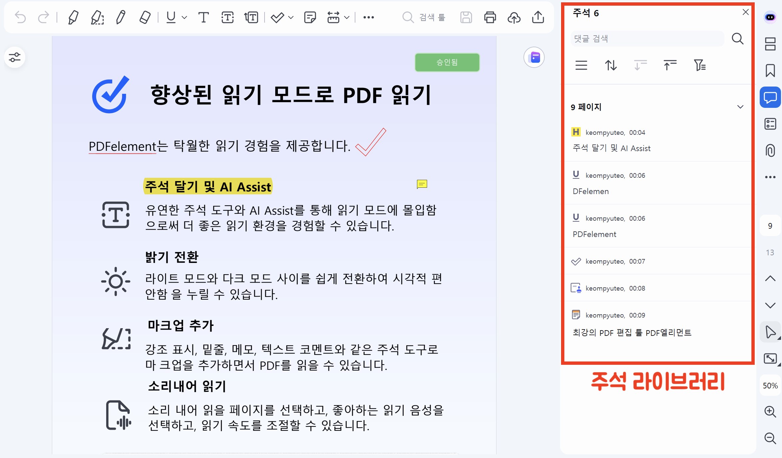Toggle the reading settings sliders button
The width and height of the screenshot is (782, 458).
[15, 57]
